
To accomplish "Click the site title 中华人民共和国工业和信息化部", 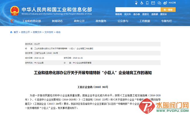I will [57, 9].
